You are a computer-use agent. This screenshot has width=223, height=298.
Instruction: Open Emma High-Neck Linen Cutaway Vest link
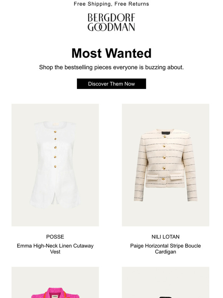coord(55,249)
